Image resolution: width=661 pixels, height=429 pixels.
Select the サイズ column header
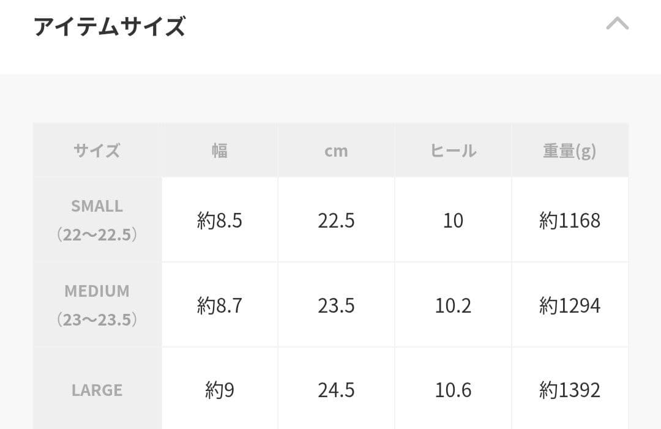click(x=97, y=151)
